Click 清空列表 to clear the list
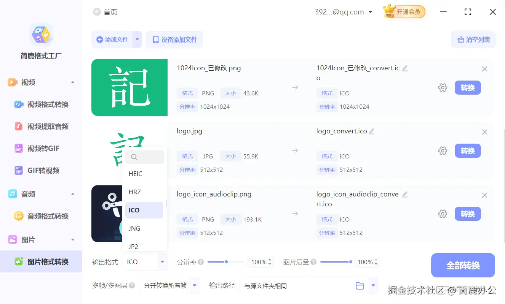 [x=473, y=39]
